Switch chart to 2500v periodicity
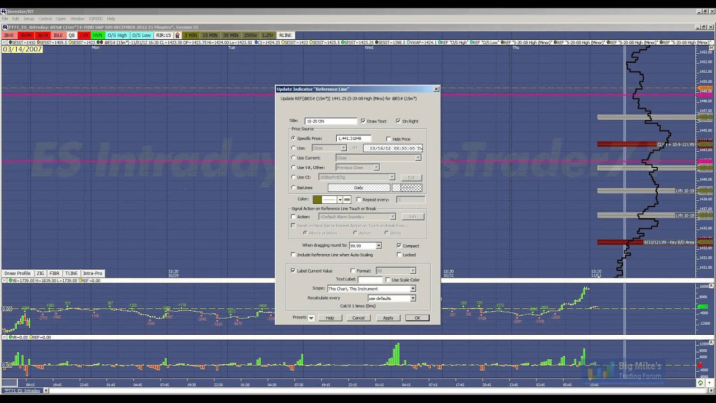This screenshot has height=403, width=716. tap(251, 35)
